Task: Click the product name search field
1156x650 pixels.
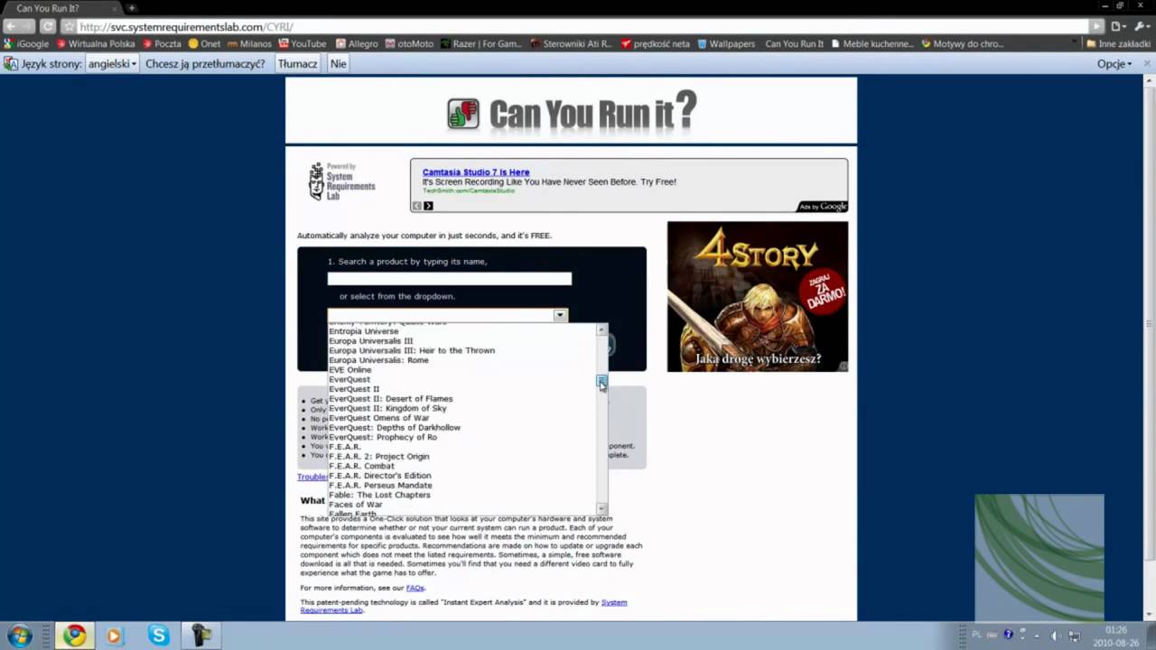Action: tap(449, 279)
